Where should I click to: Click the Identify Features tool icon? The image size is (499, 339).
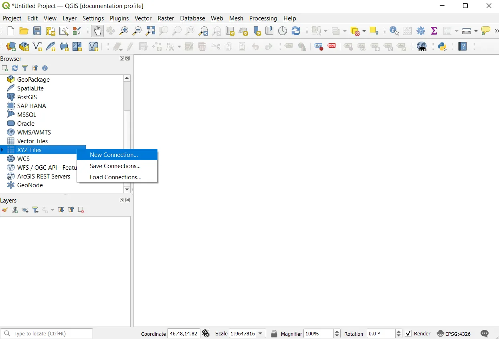point(394,31)
